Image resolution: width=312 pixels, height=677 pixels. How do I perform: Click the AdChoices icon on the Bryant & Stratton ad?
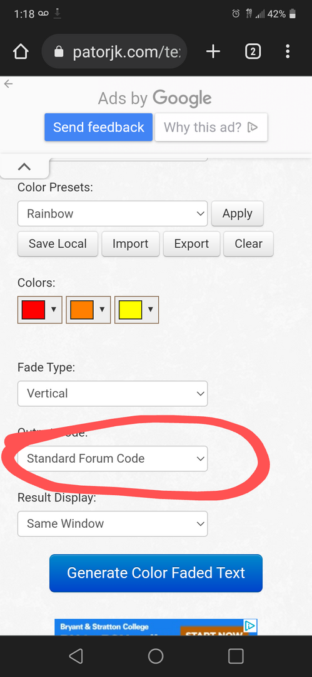(x=250, y=625)
